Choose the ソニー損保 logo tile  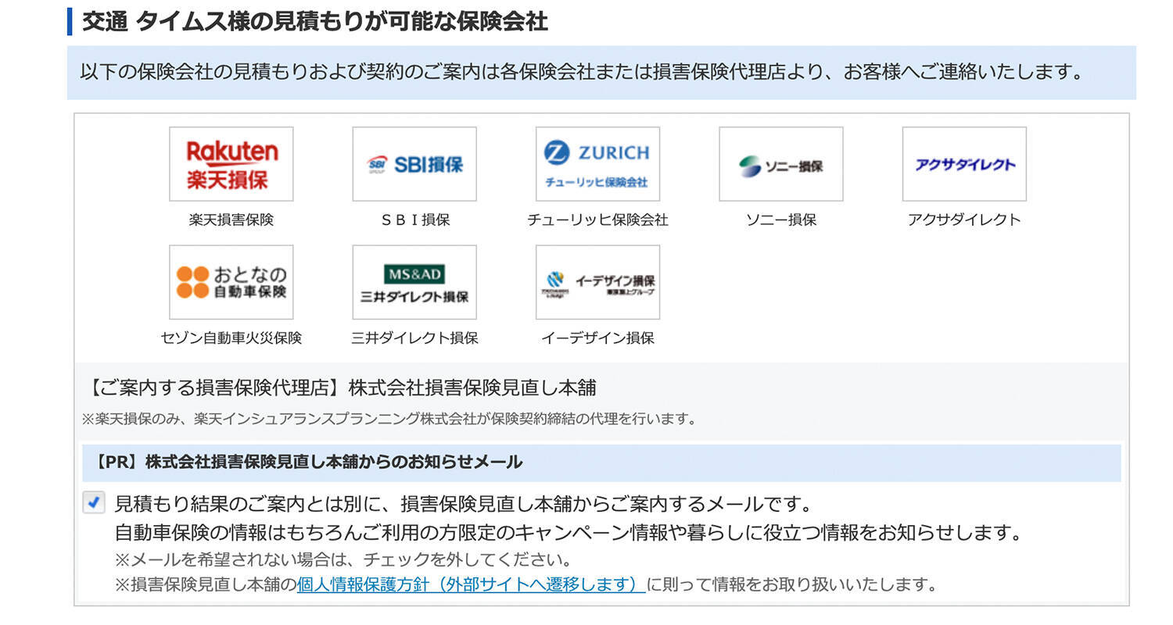(781, 164)
